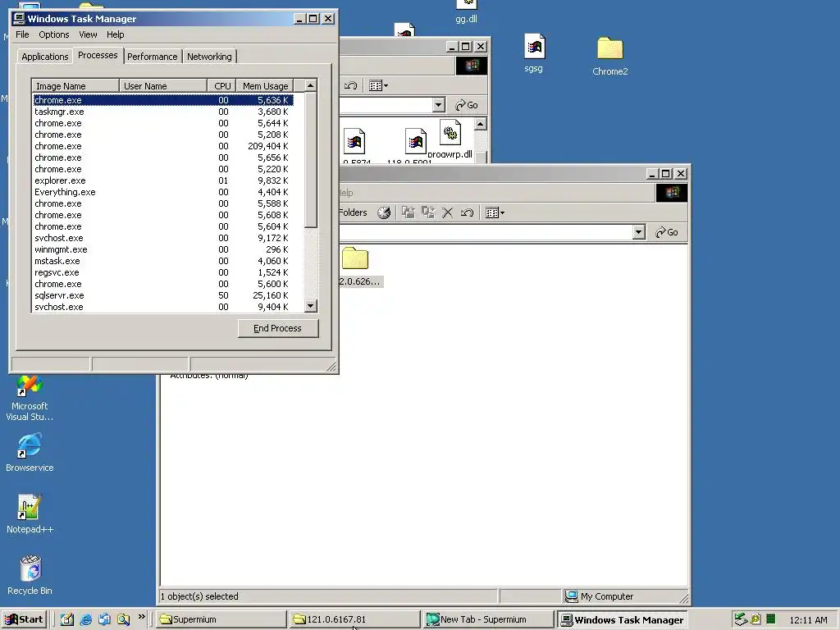This screenshot has width=840, height=630.
Task: Select the sqlservr.exe process row
Action: click(163, 295)
